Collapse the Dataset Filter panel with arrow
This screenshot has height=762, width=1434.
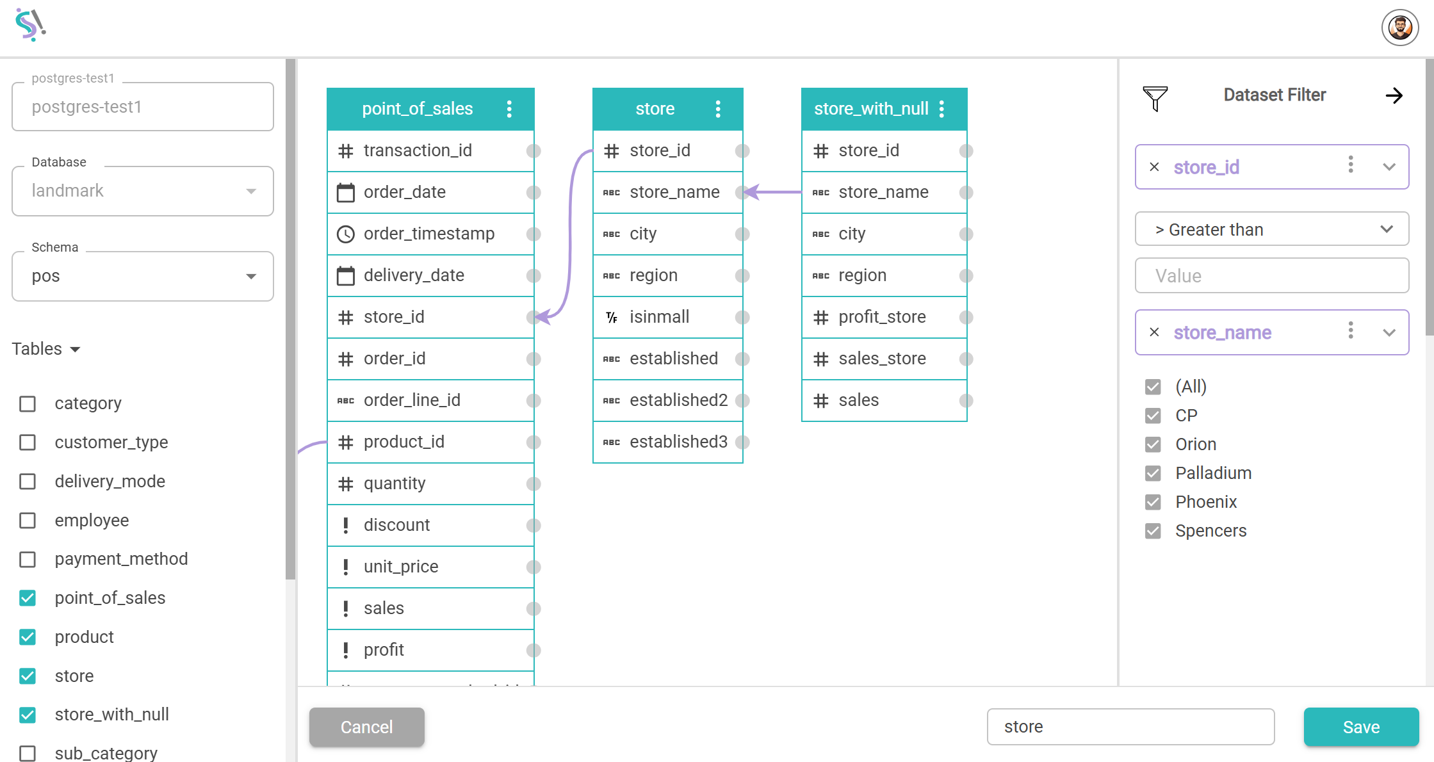coord(1394,96)
